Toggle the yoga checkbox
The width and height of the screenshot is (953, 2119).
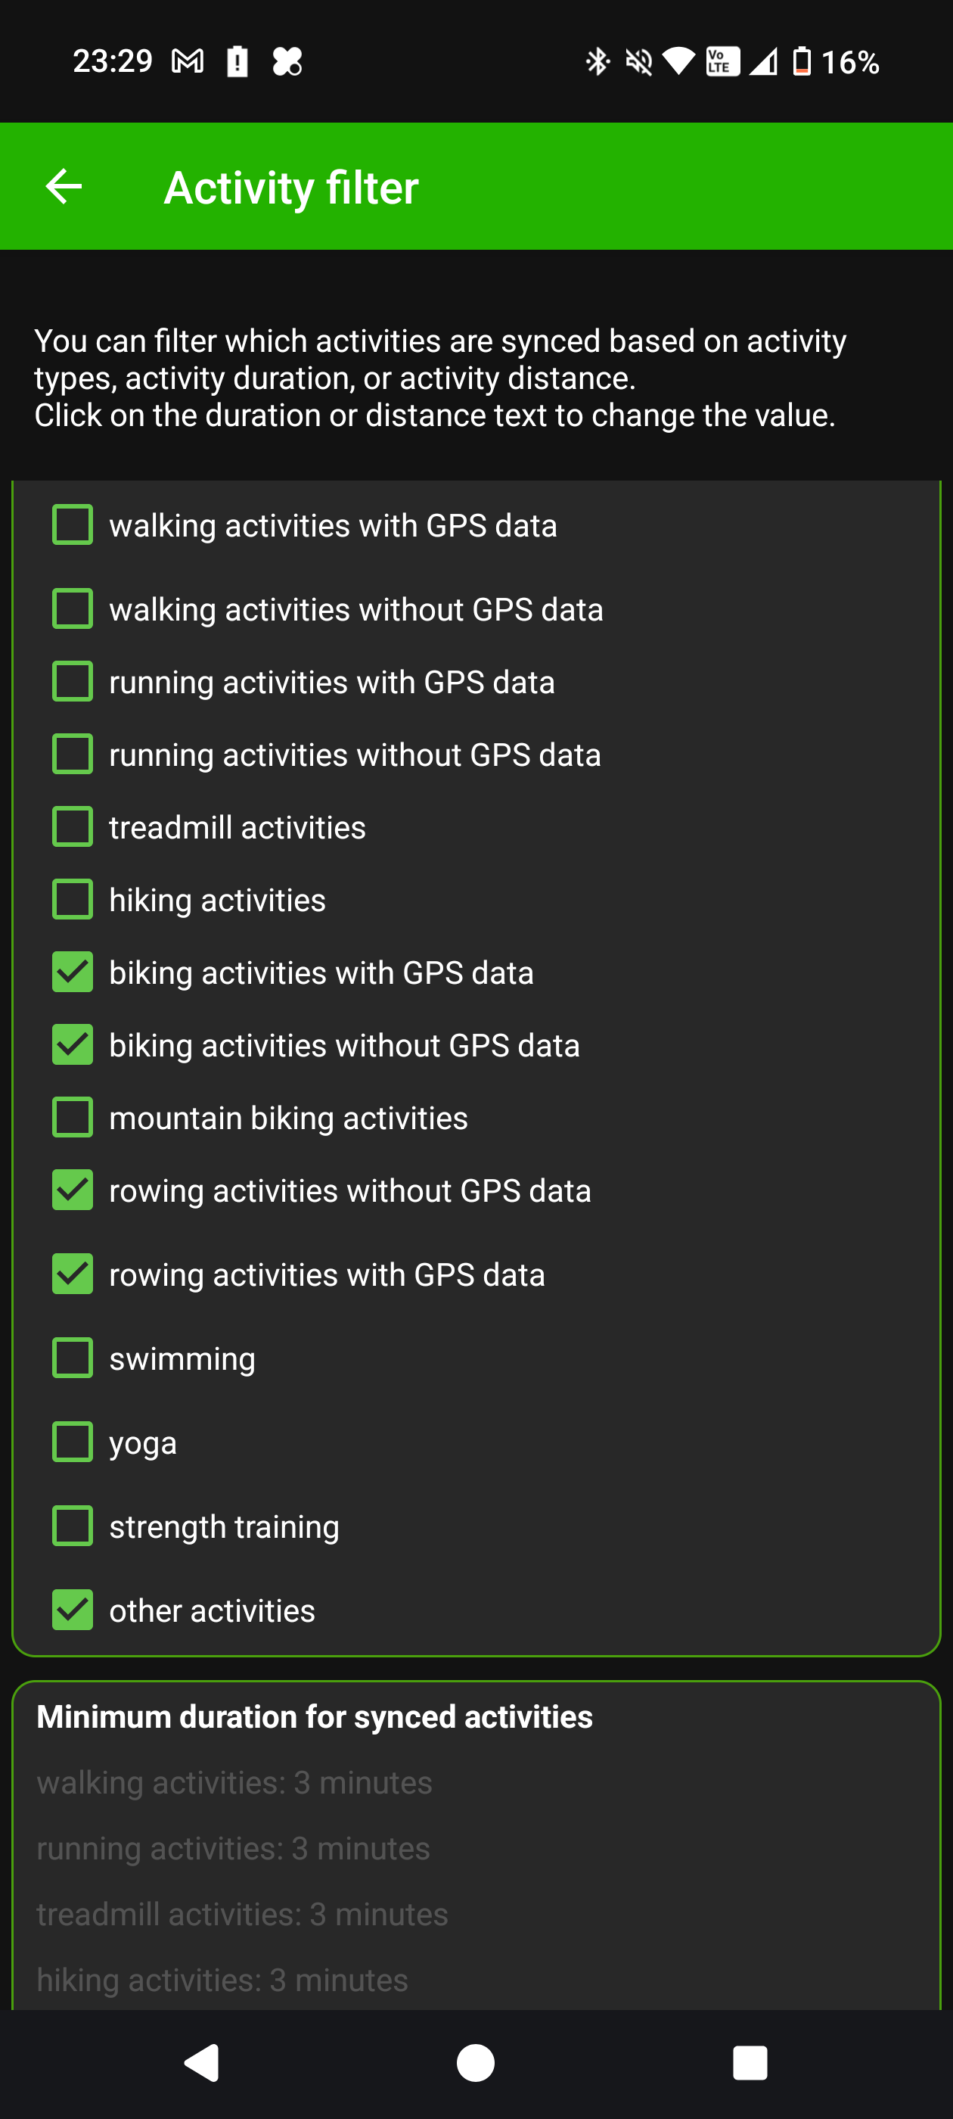point(73,1442)
